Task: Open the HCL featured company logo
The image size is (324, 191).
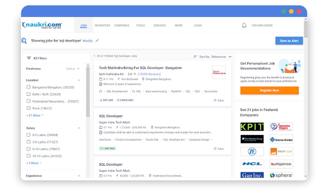Action: click(252, 164)
